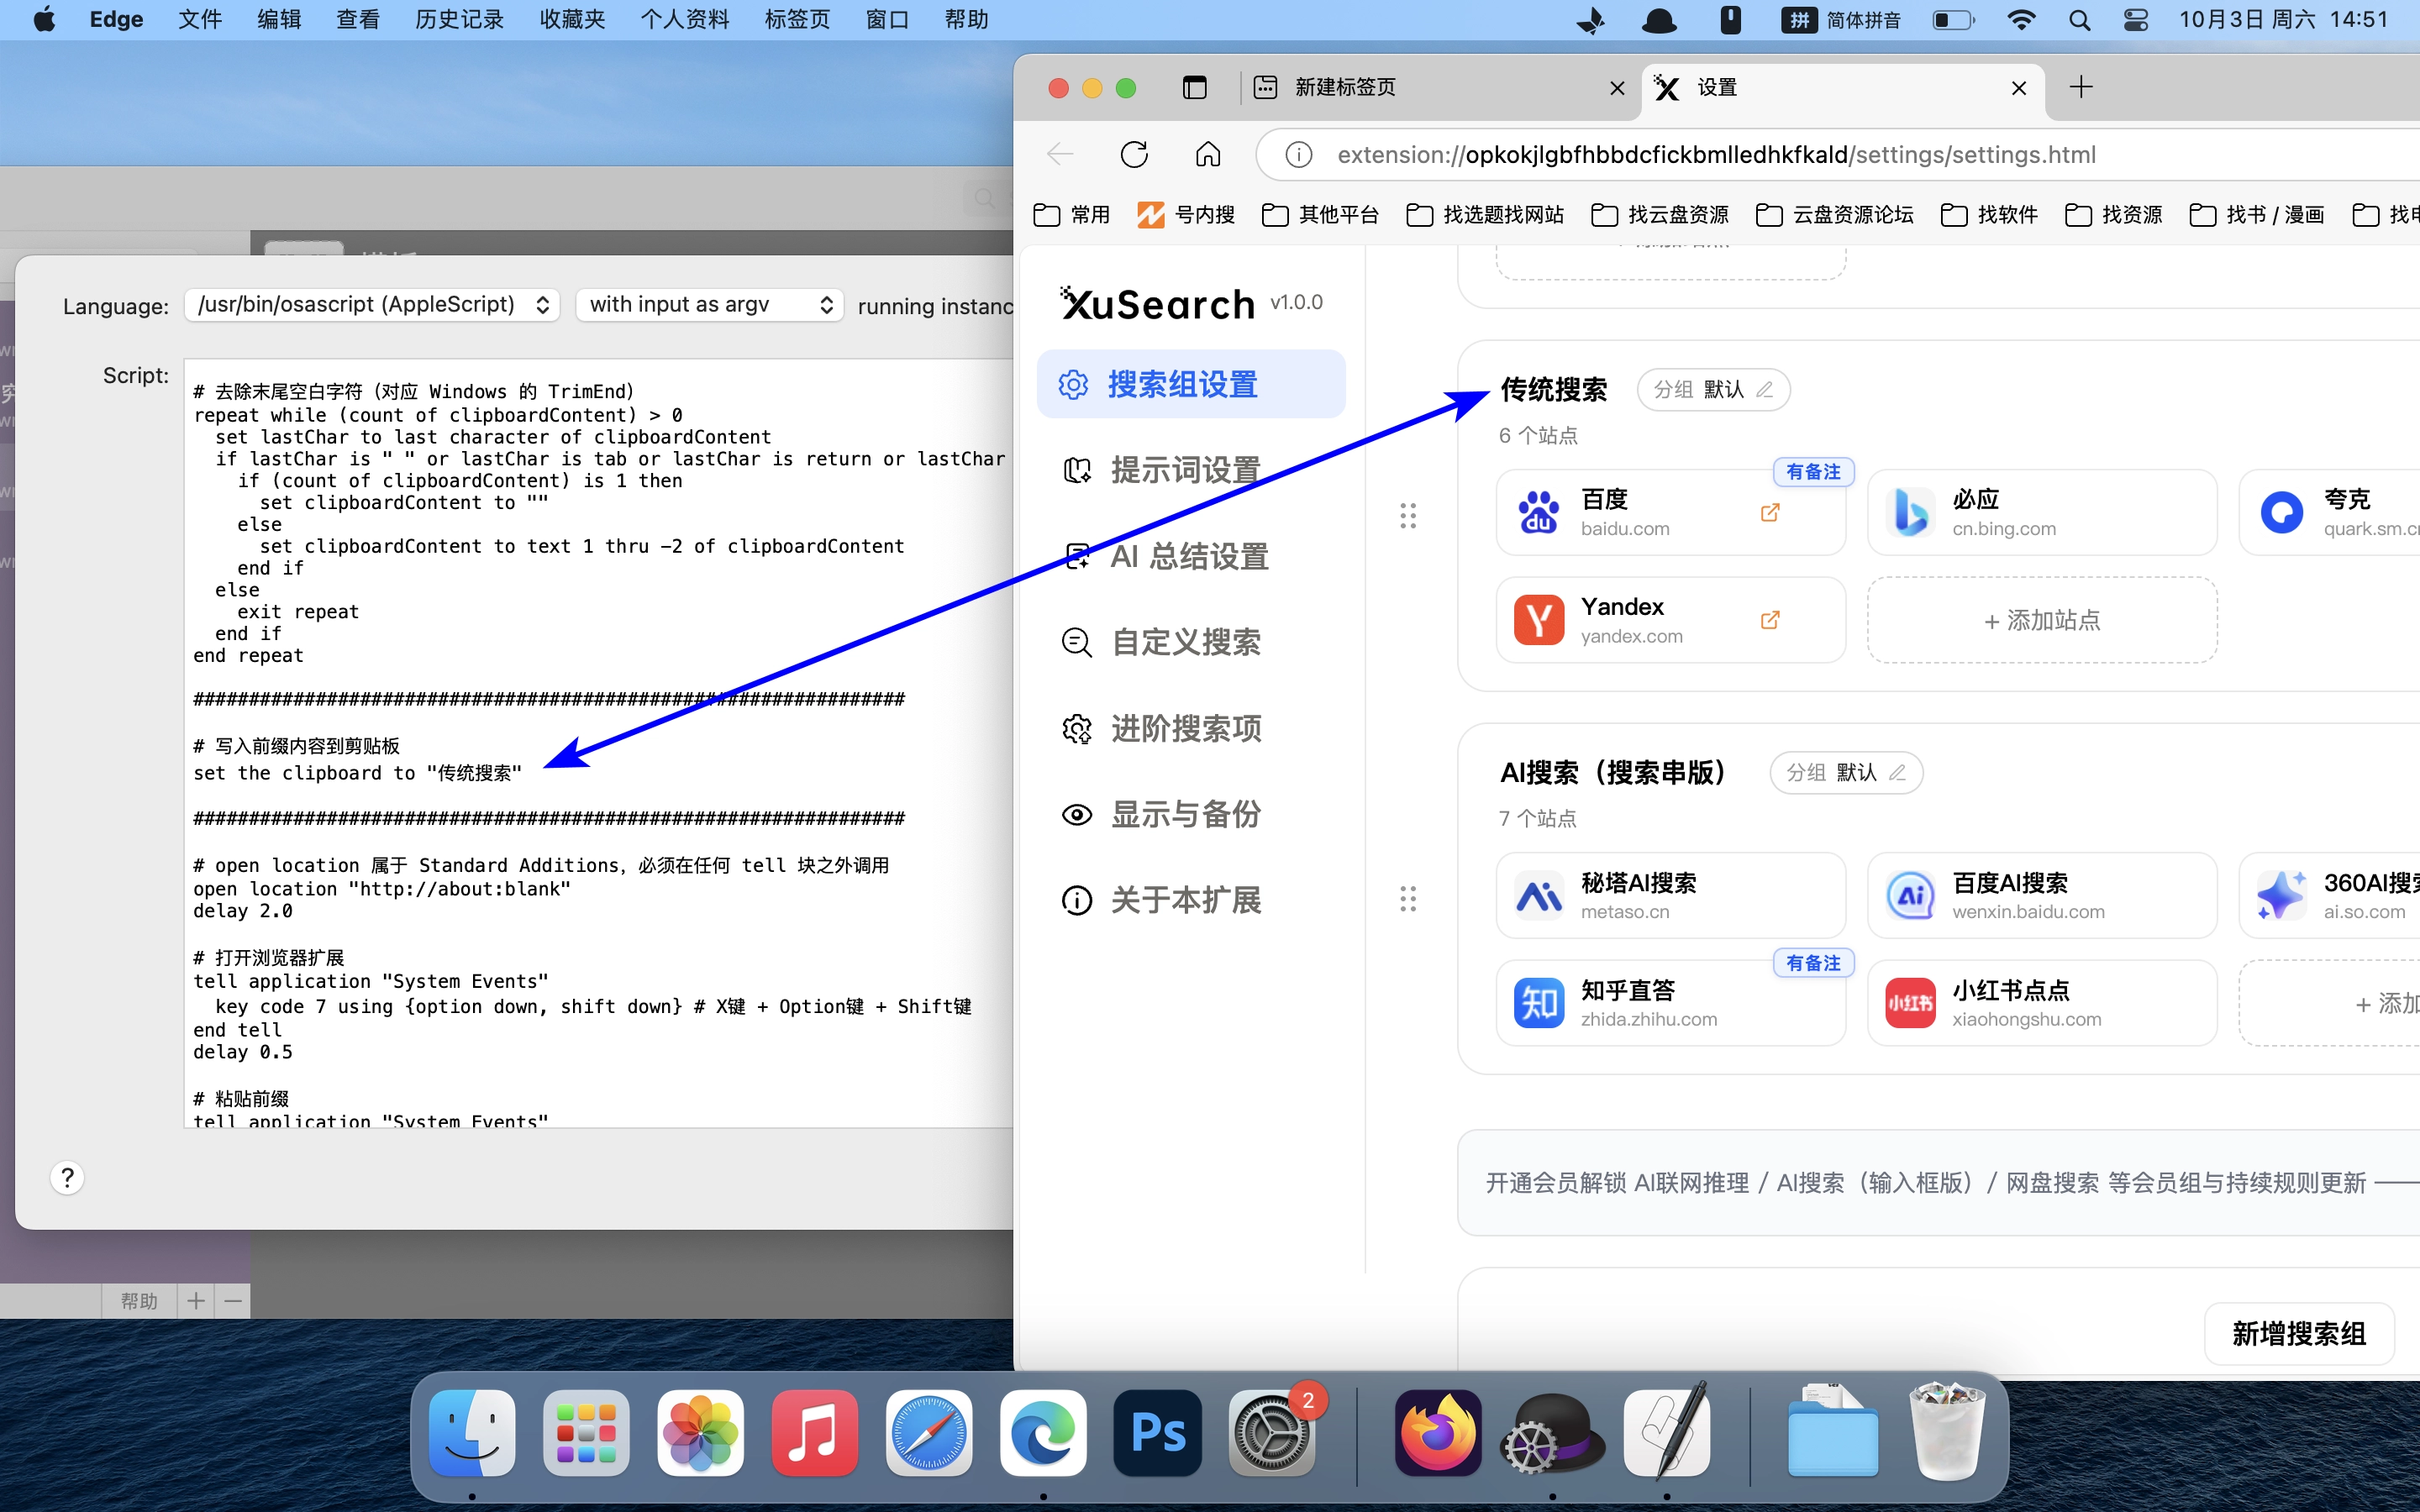Open the 提示词设置 sidebar section

tap(1162, 470)
